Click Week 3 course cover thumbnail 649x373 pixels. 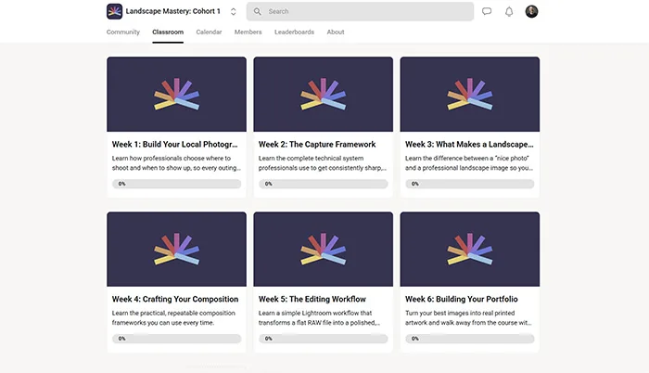(x=469, y=93)
